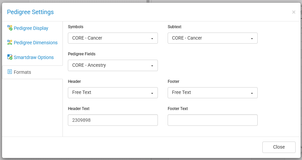Switch to Pedigree Dimensions tab

(35, 43)
